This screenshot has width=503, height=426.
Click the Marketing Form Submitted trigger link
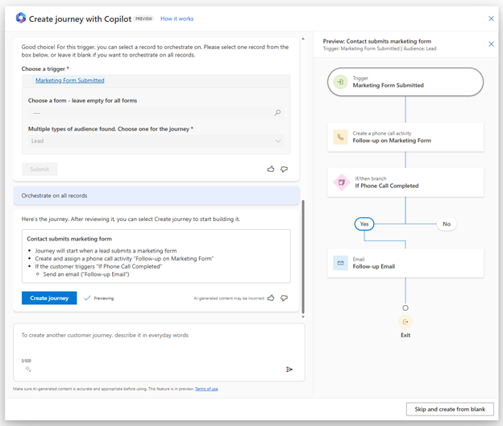69,81
